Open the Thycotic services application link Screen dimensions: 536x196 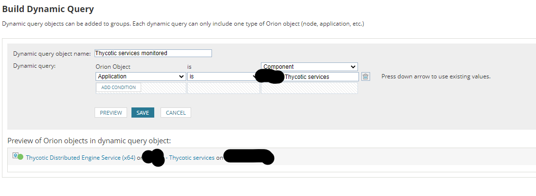point(192,158)
